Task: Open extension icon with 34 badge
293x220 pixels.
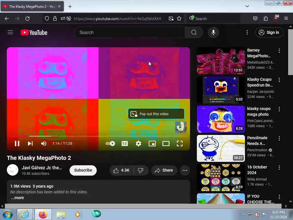Action: coord(276,18)
